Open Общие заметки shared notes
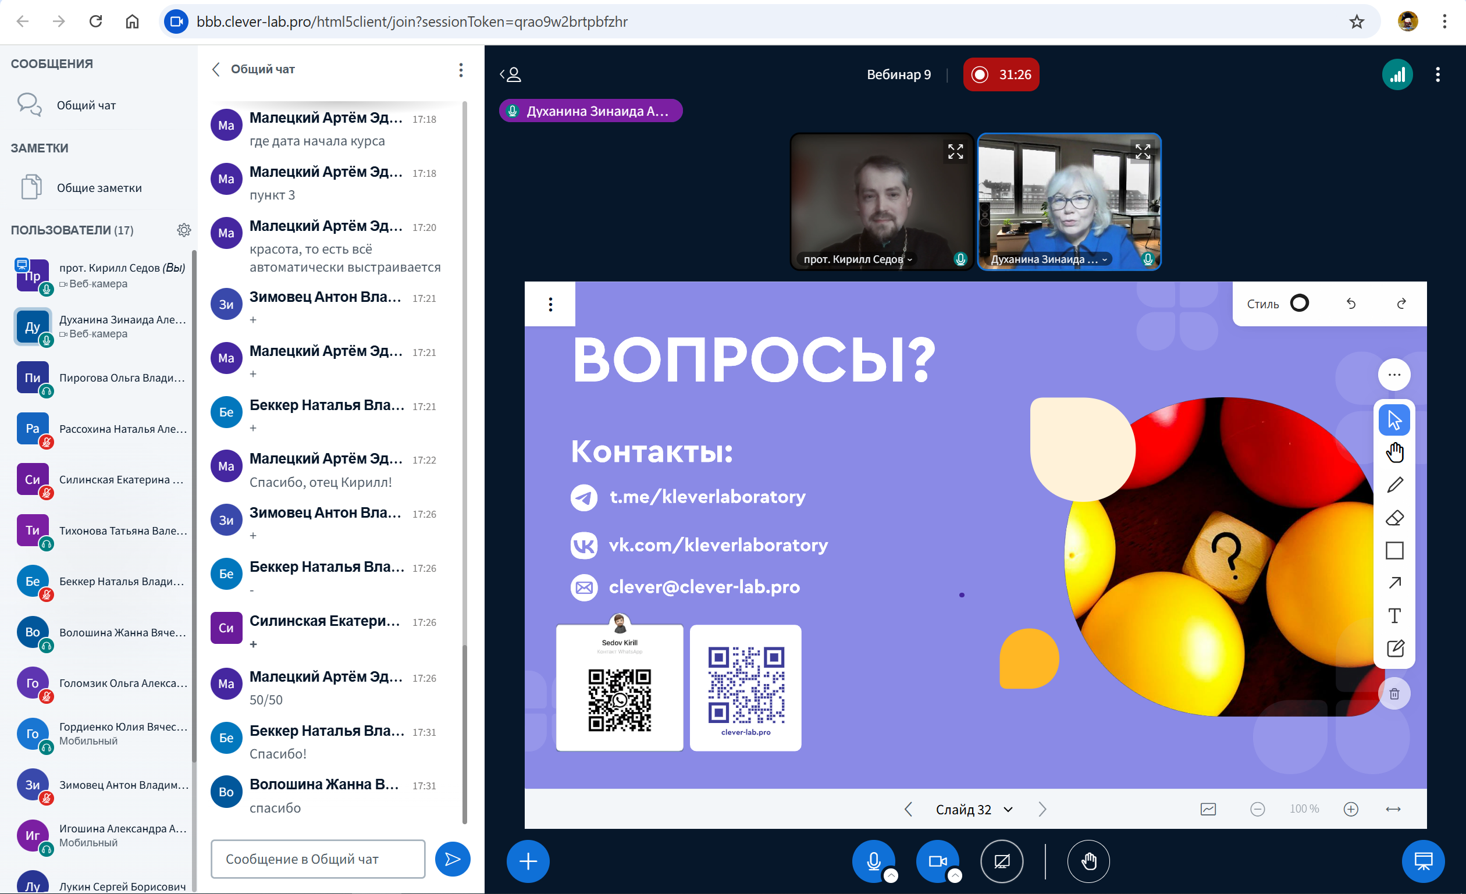This screenshot has height=894, width=1466. 99,188
